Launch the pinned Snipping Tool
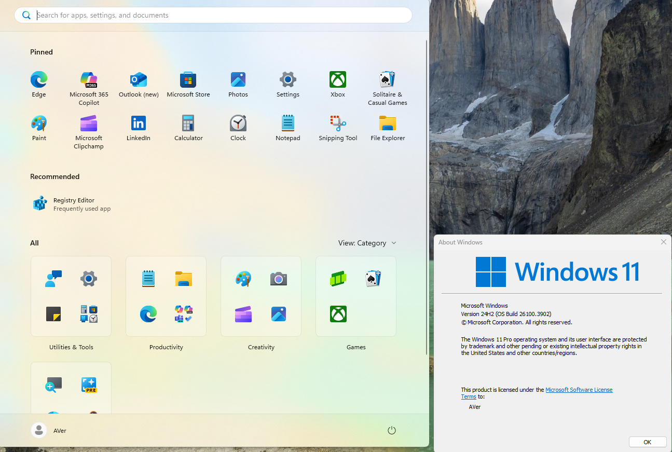 338,128
